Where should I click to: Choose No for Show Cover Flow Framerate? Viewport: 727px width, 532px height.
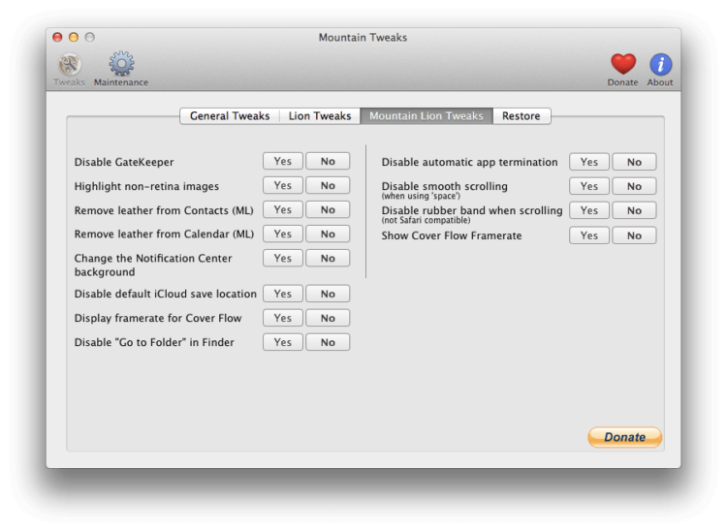(634, 235)
